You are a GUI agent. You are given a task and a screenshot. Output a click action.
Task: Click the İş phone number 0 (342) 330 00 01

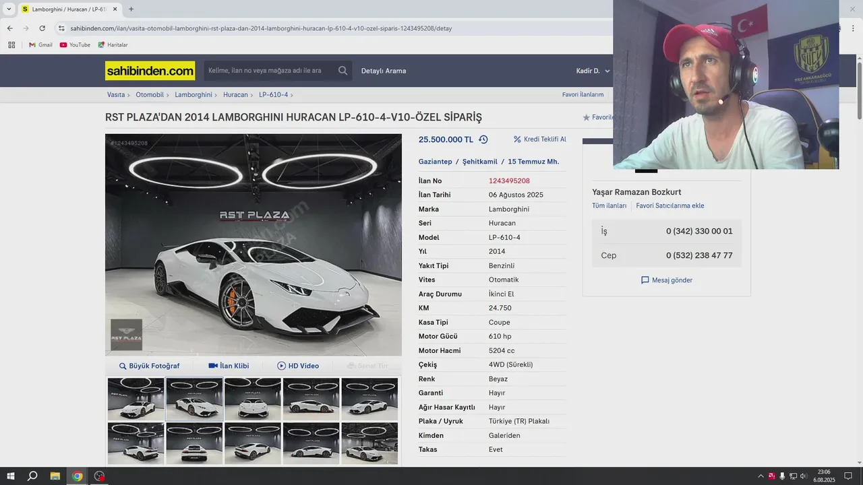point(699,231)
